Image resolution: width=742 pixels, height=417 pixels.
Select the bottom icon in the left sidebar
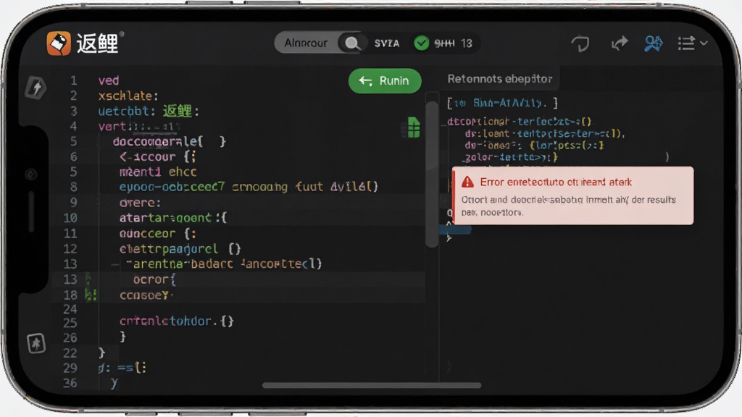pos(36,343)
